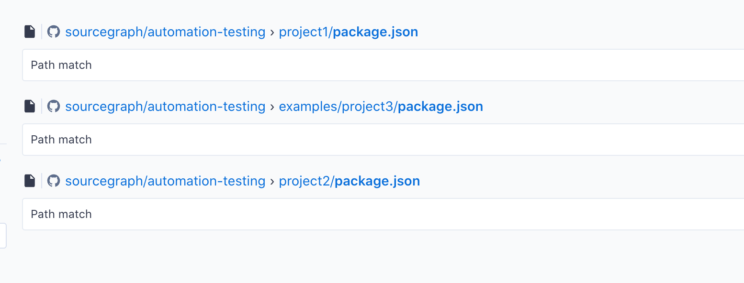Open the project2/package.json file link

coord(349,181)
